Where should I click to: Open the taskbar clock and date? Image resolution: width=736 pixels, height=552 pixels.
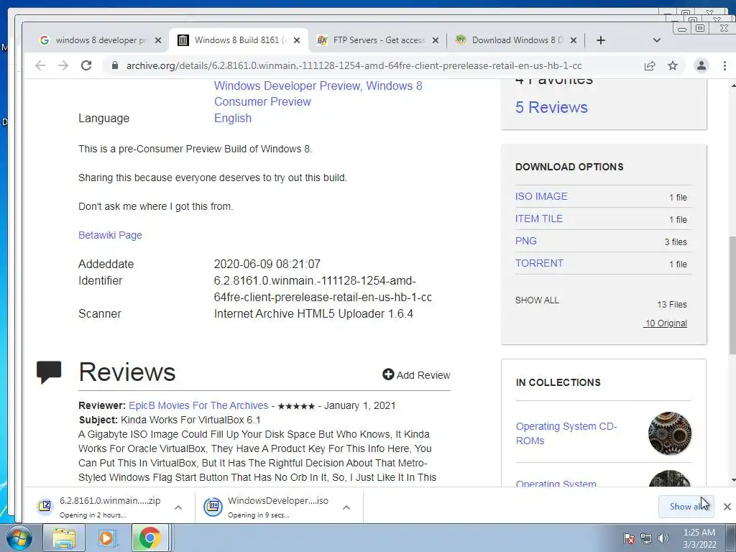[x=699, y=538]
